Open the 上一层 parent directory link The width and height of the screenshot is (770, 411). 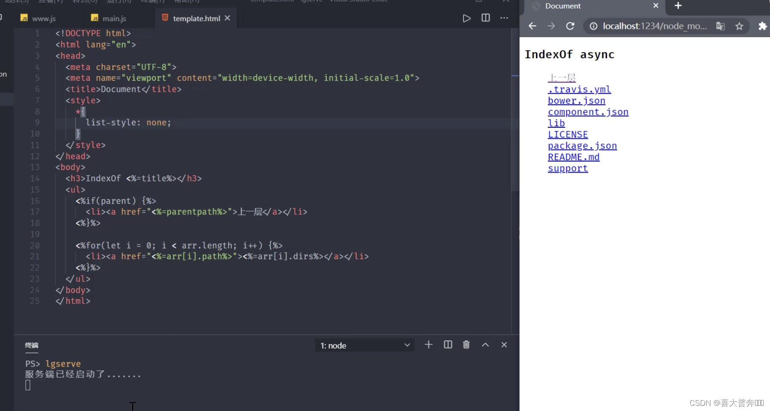pos(562,78)
